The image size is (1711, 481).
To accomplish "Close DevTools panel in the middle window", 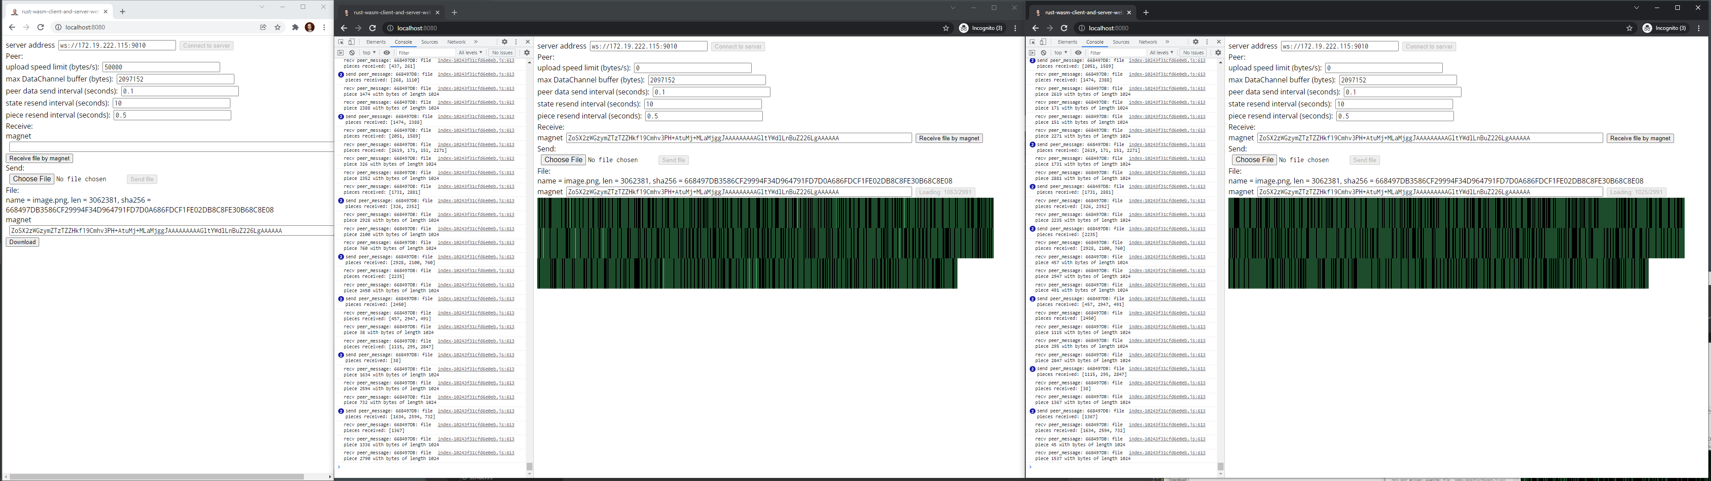I will [528, 42].
